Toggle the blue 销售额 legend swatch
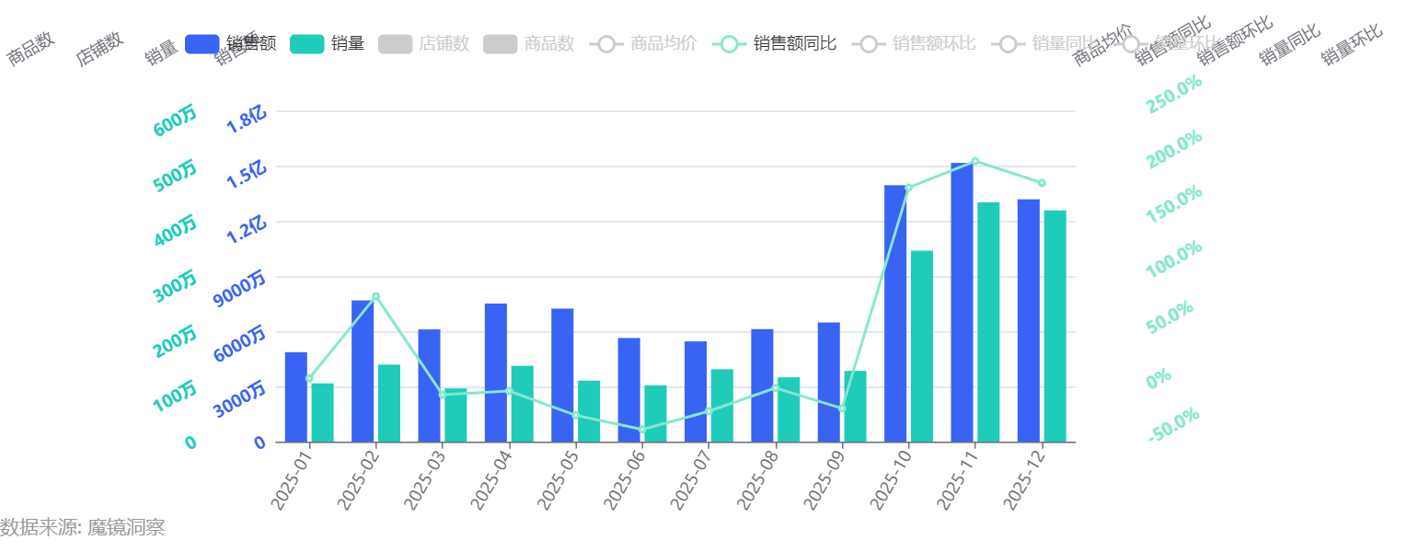 (202, 43)
